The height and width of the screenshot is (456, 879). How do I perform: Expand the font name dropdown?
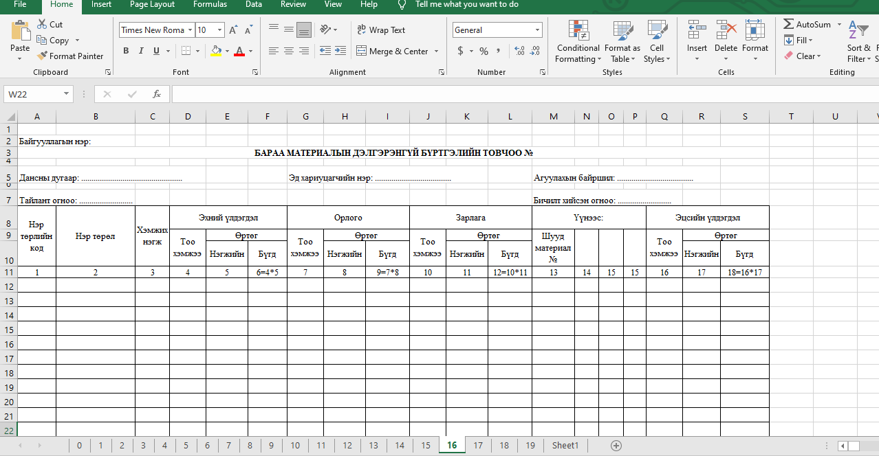click(x=190, y=30)
